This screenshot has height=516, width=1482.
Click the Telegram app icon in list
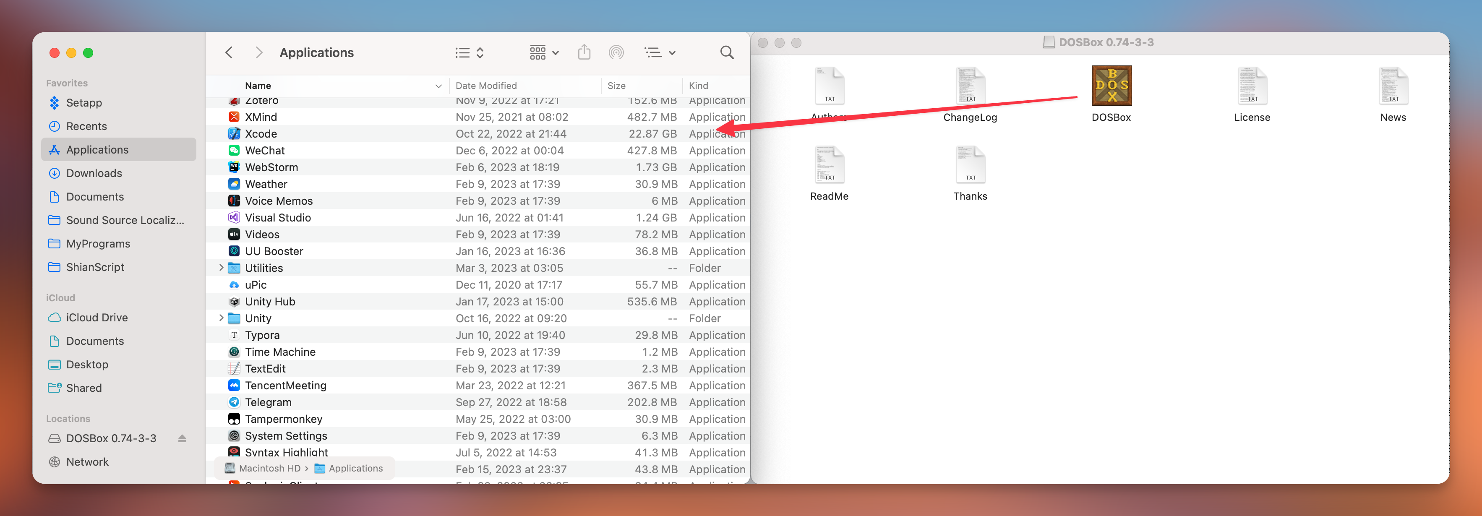pos(234,402)
